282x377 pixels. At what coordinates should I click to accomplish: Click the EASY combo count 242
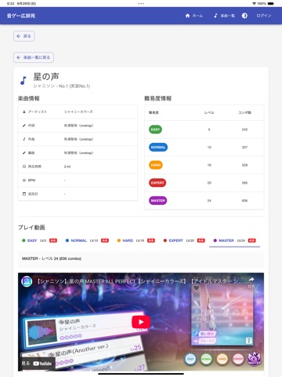coord(244,130)
